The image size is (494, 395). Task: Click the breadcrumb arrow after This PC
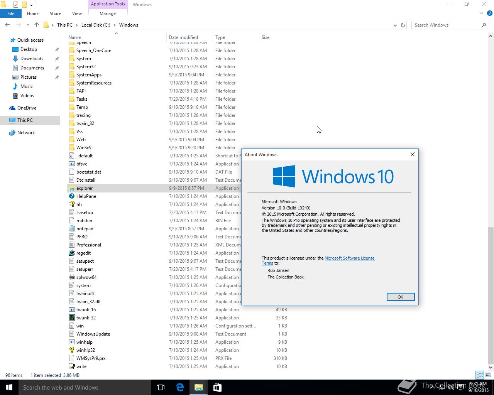[77, 25]
